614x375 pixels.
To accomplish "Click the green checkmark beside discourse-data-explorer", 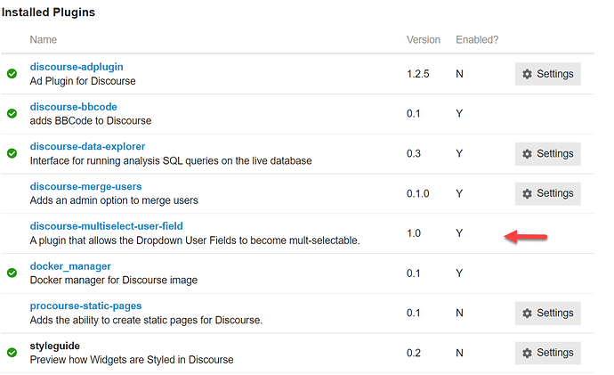I will click(x=12, y=153).
